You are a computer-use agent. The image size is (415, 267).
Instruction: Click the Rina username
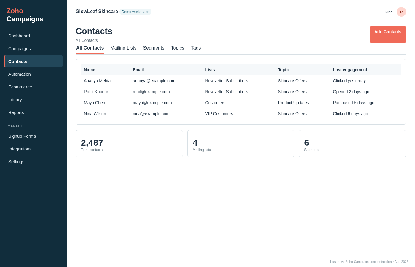[389, 12]
